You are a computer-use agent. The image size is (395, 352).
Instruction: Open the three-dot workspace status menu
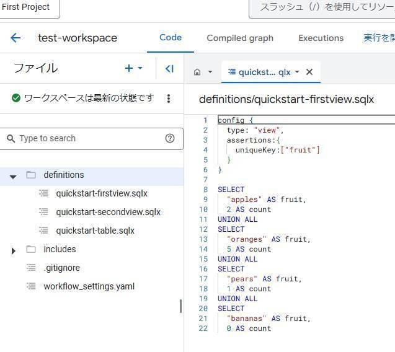[169, 99]
